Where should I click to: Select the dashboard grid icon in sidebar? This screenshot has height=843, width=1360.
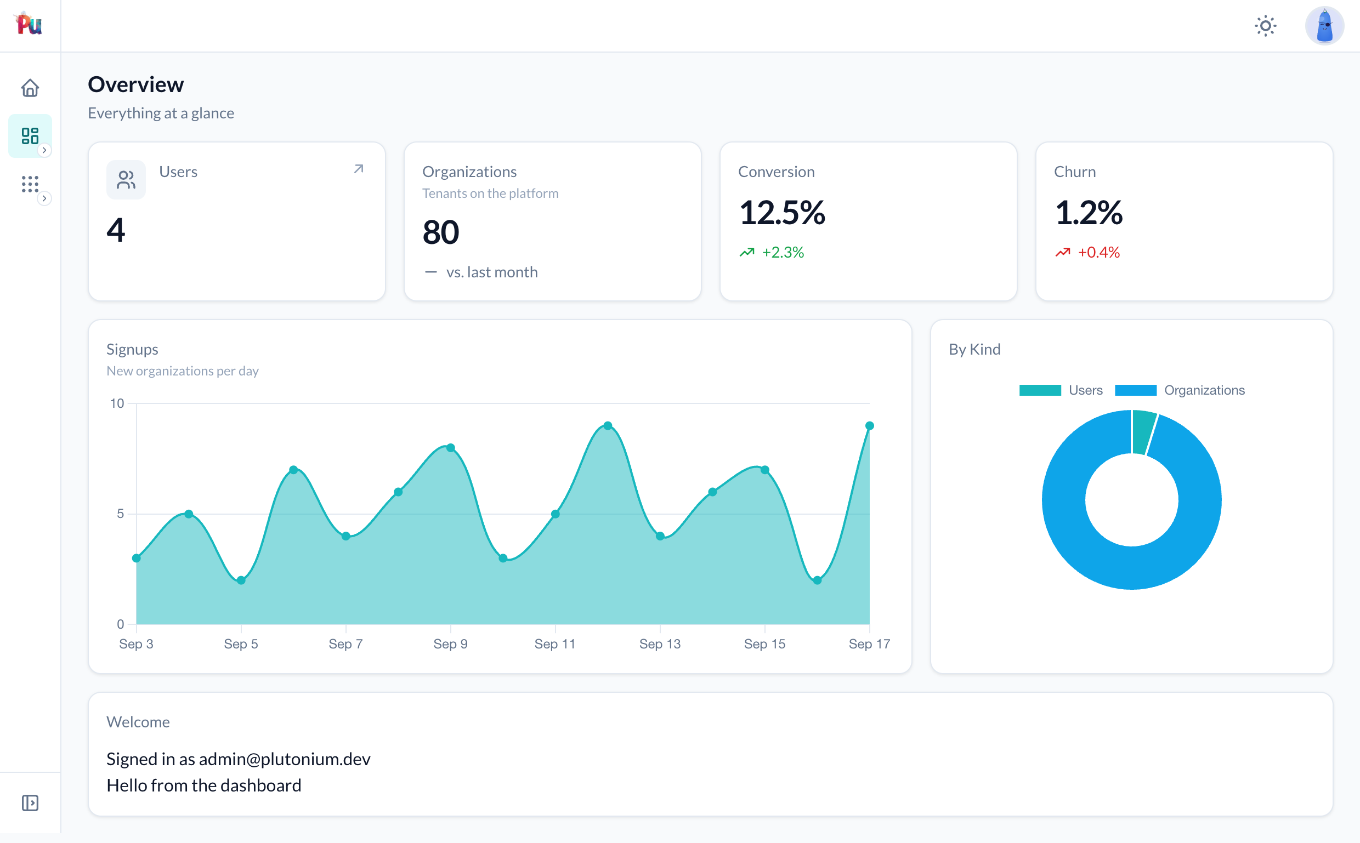tap(30, 136)
